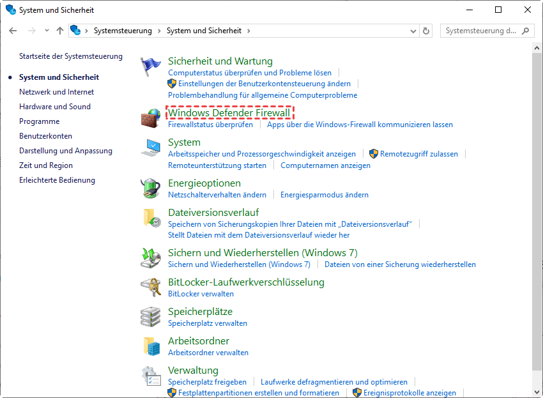The height and width of the screenshot is (398, 543).
Task: Click the Verwaltung gear checklist icon
Action: click(x=151, y=376)
